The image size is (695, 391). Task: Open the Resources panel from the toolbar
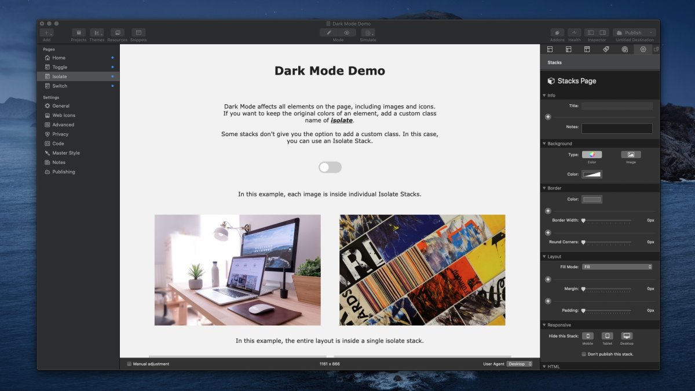pyautogui.click(x=117, y=33)
